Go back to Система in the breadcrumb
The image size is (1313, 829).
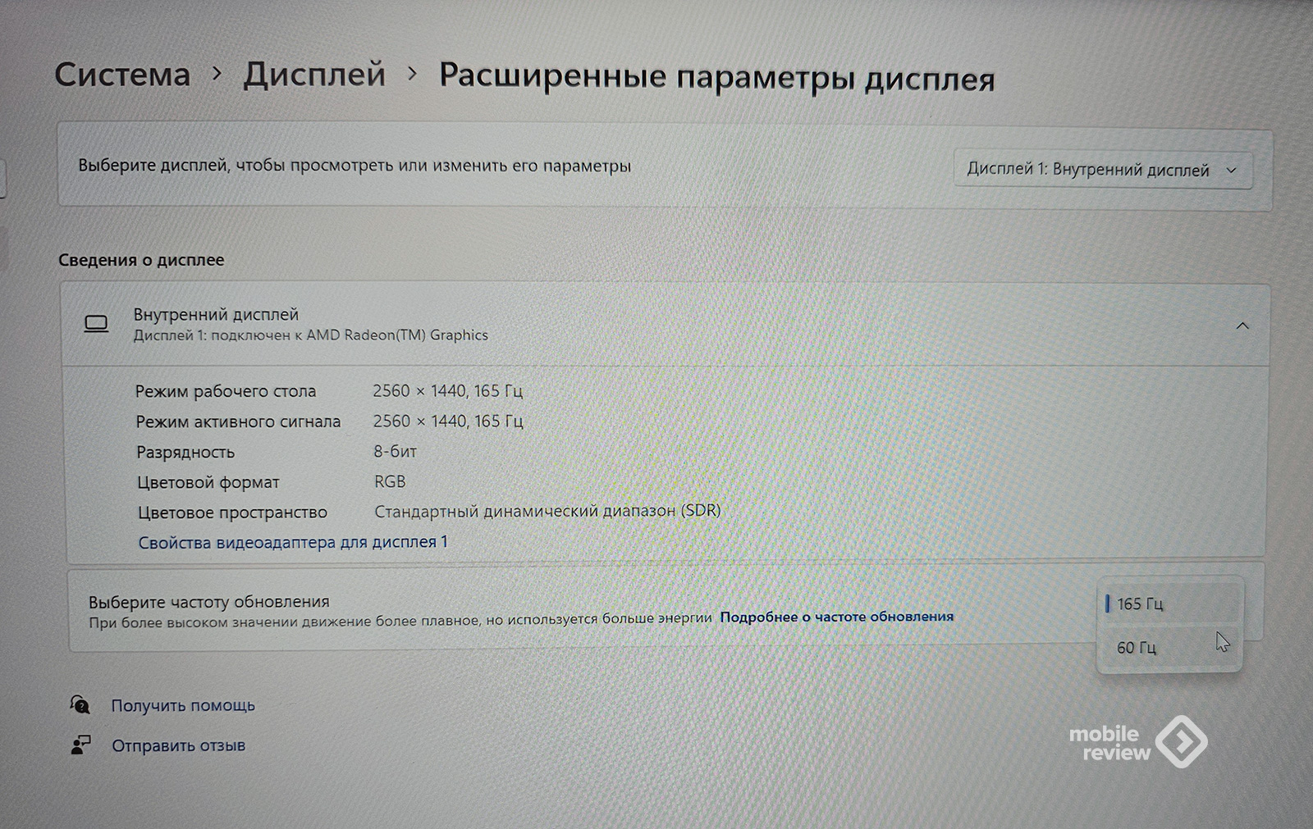[x=122, y=75]
